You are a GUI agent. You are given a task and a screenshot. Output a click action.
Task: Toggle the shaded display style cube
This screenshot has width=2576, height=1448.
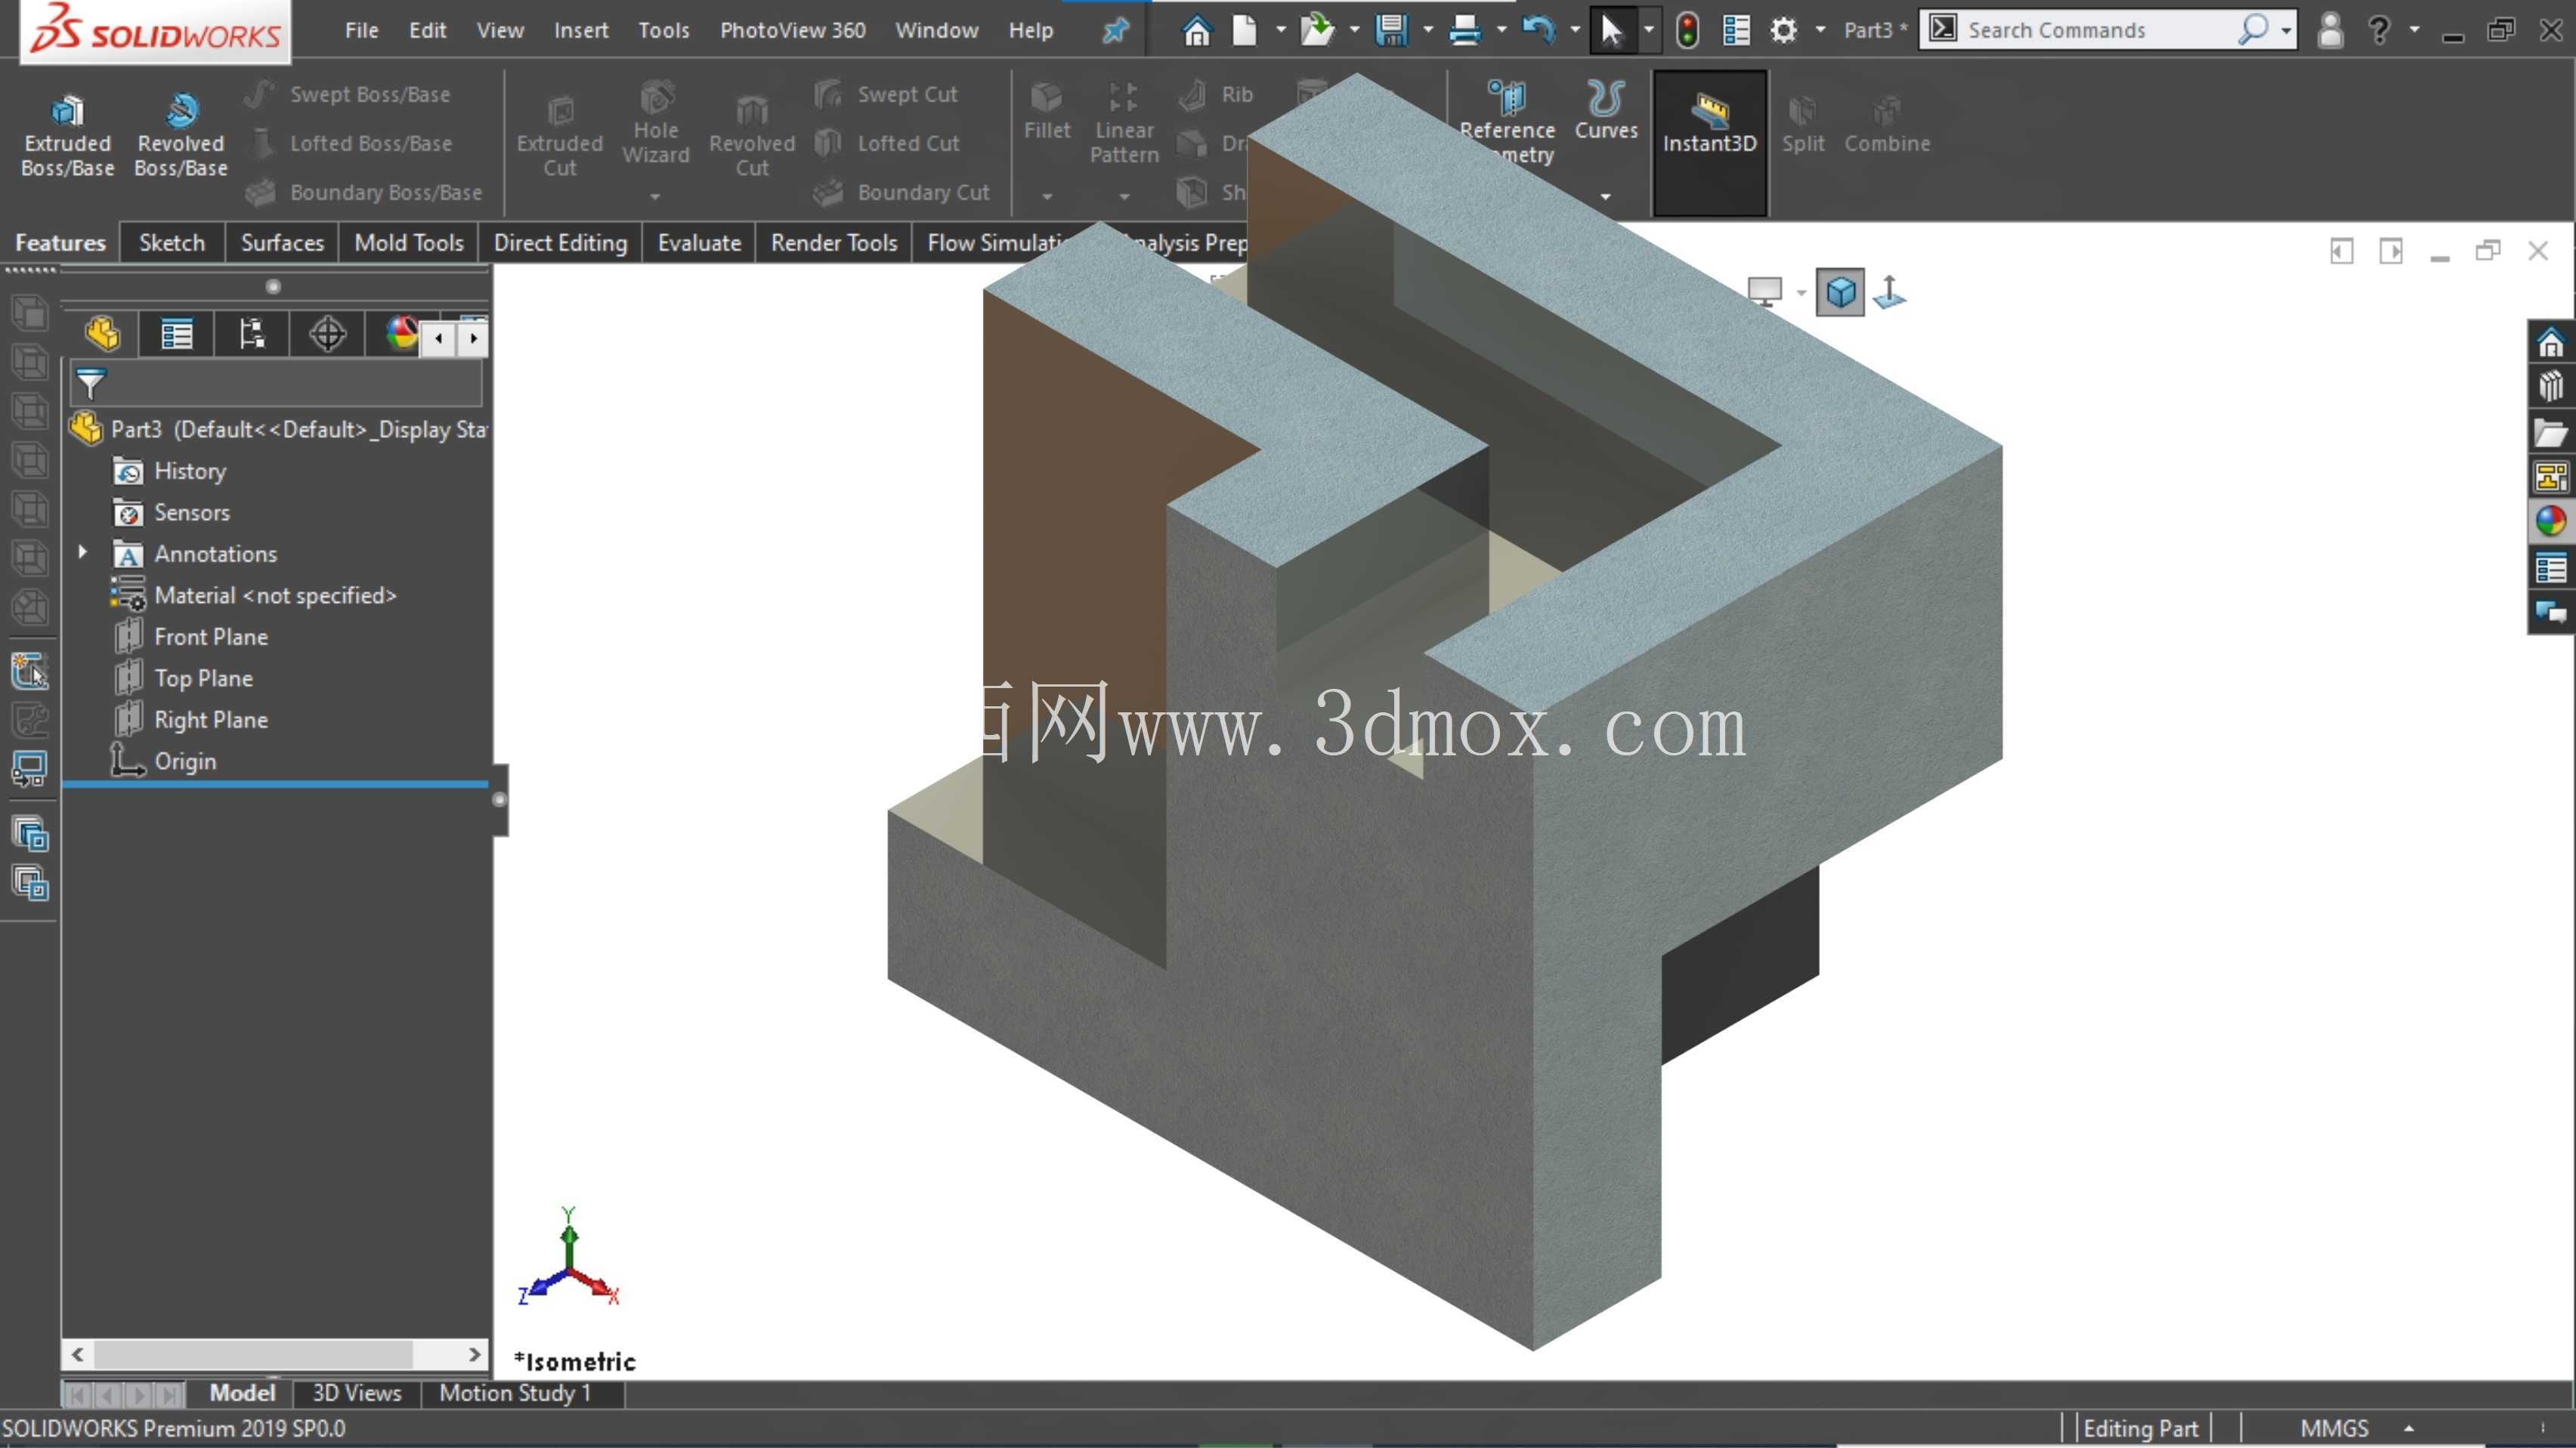1840,293
